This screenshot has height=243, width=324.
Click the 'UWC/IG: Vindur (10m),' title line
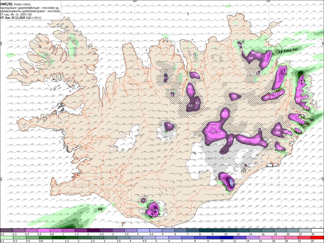[x=15, y=4]
